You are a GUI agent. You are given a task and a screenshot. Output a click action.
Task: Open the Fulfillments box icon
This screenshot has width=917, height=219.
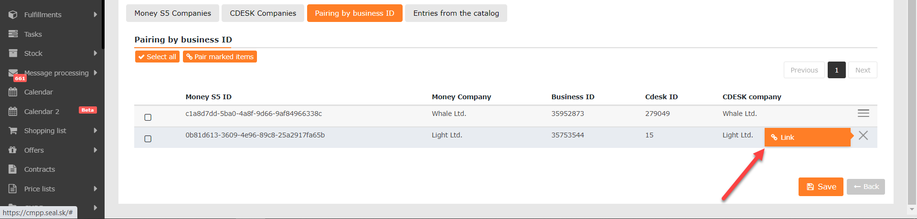[13, 15]
